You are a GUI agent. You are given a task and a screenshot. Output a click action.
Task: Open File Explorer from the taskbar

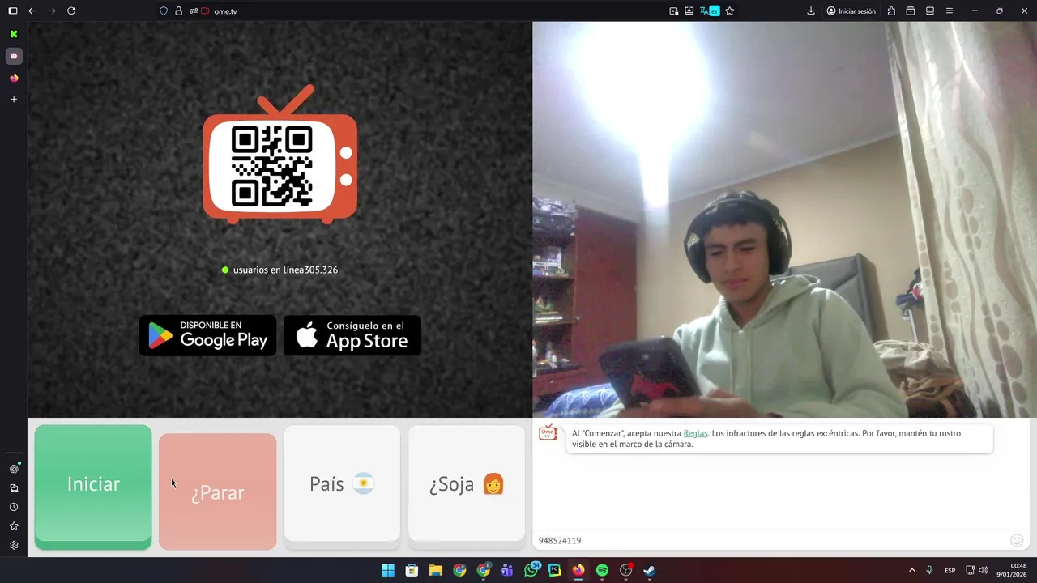tap(436, 570)
